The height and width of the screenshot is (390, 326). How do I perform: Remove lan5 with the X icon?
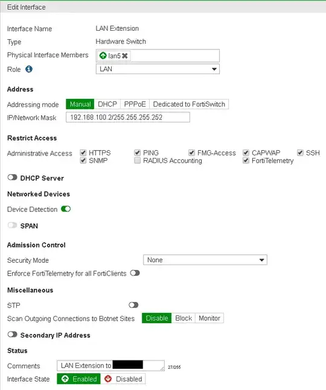point(125,55)
